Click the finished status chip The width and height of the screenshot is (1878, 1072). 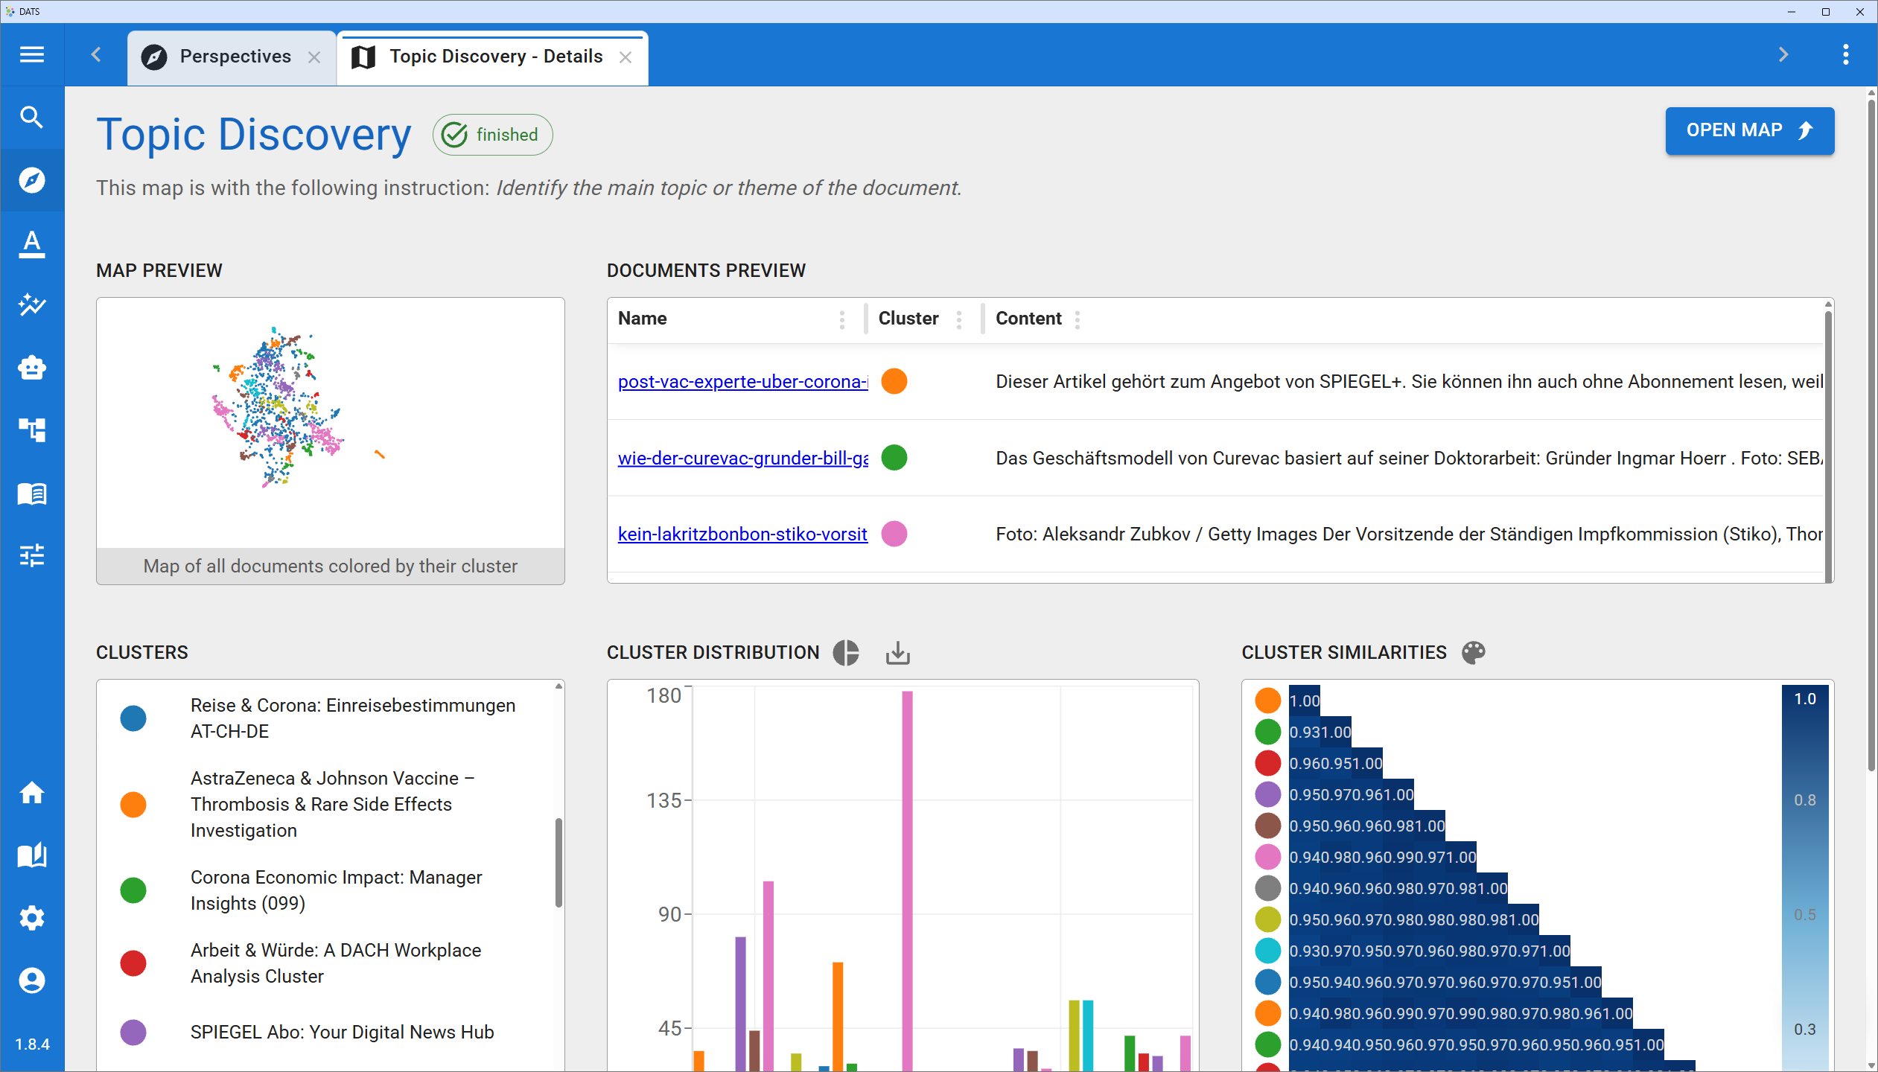coord(492,135)
